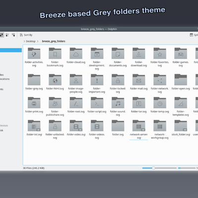The height and width of the screenshot is (198, 198).
Task: Select the folder-open.svg icon
Action: 181,80
